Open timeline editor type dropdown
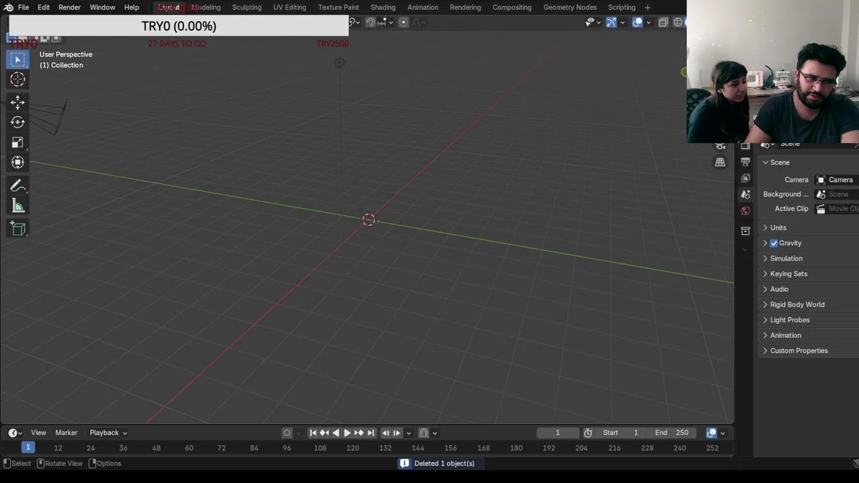The image size is (859, 483). pyautogui.click(x=15, y=433)
